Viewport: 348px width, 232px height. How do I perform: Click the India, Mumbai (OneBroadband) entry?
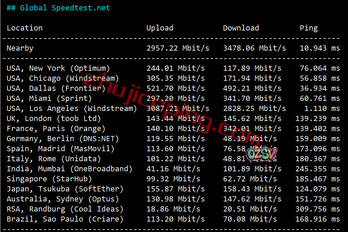(69, 169)
